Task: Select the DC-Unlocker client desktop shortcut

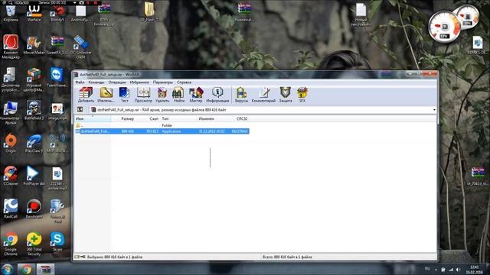Action: tap(80, 47)
